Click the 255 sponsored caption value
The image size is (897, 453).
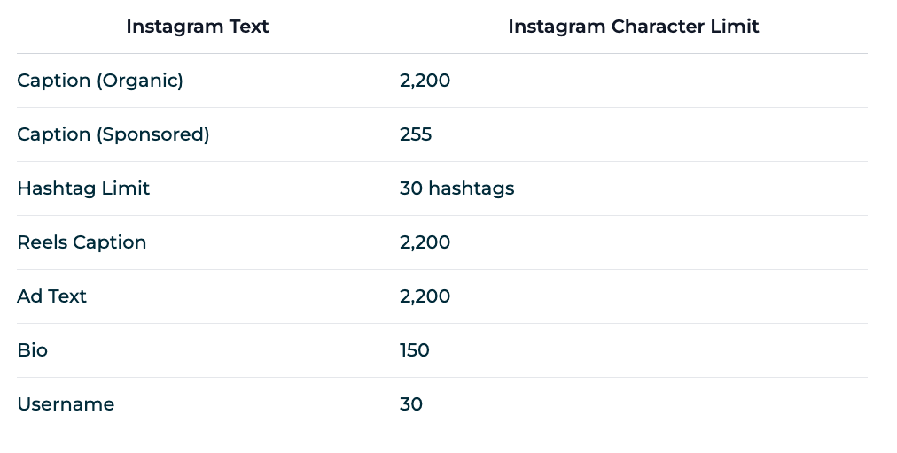click(416, 134)
